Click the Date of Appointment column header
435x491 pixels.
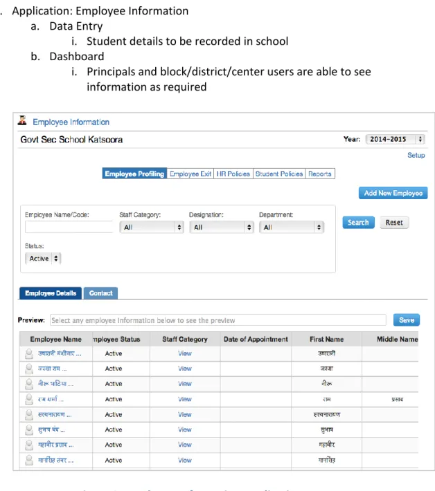(x=256, y=339)
